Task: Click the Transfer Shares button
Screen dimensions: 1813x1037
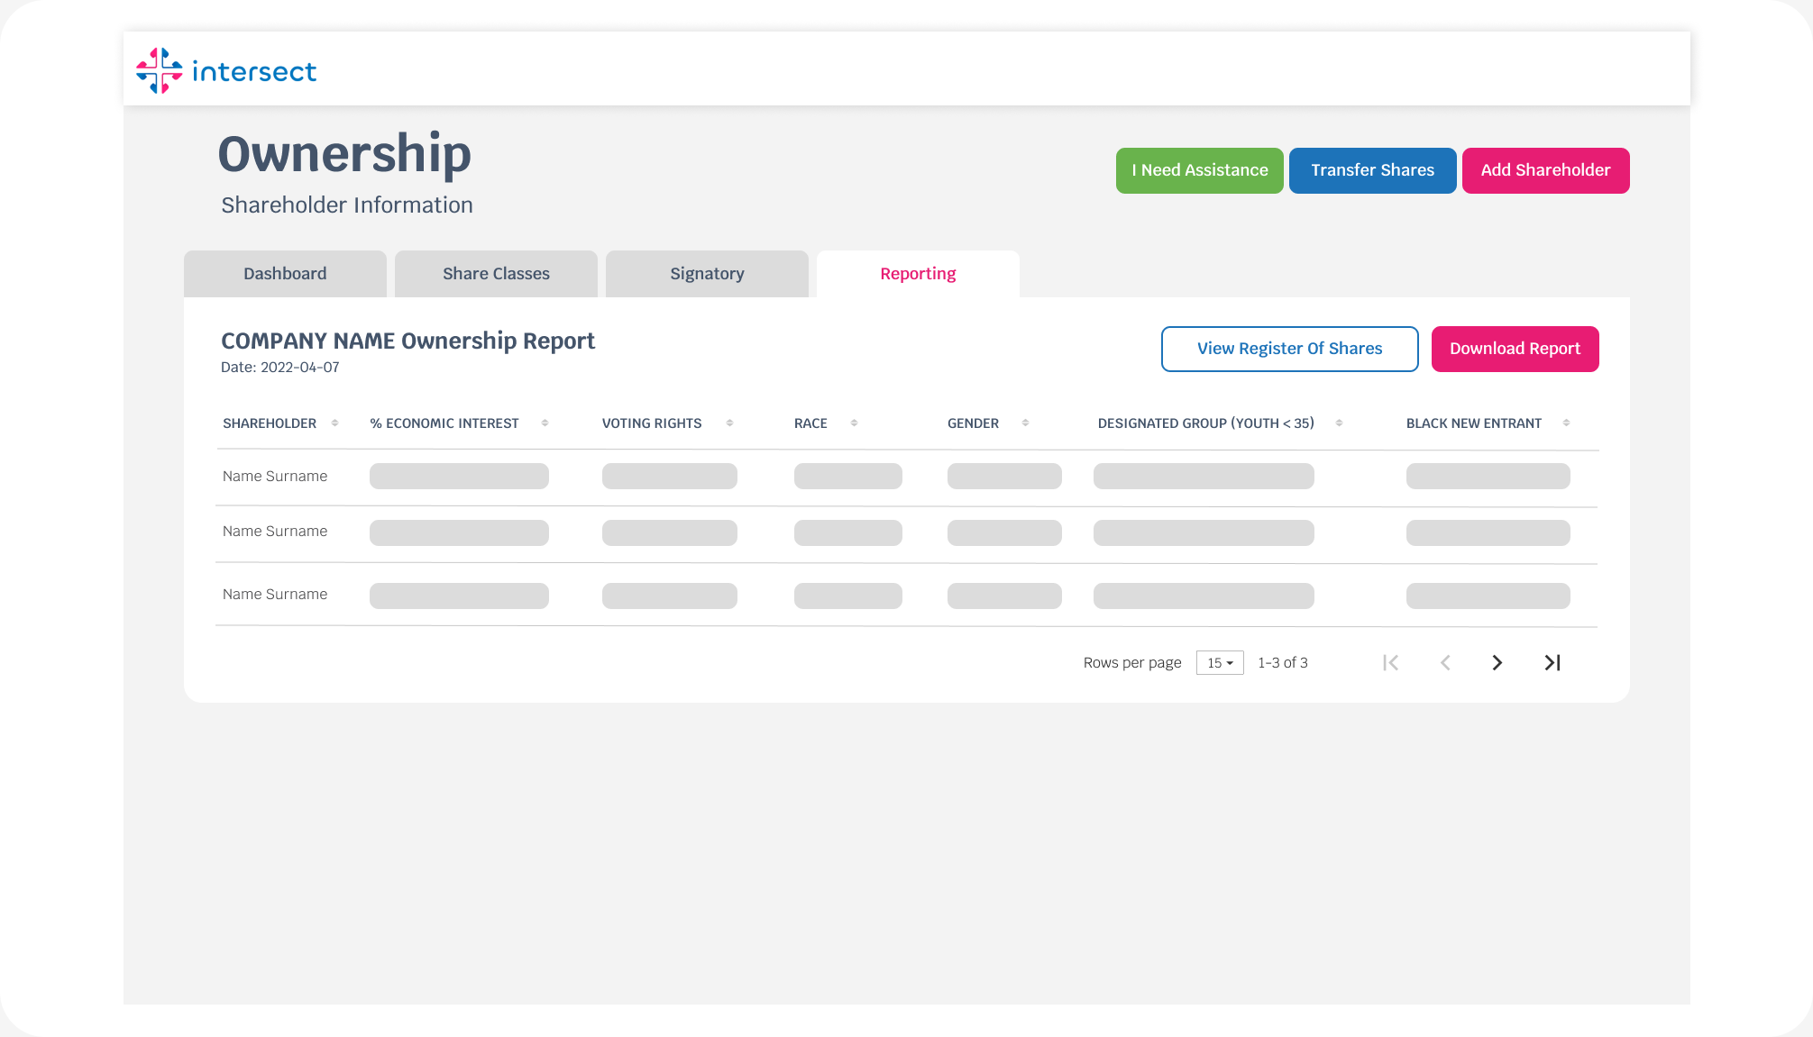Action: click(x=1372, y=170)
